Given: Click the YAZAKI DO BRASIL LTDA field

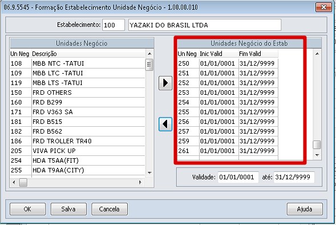Looking at the screenshot, I should point(205,25).
